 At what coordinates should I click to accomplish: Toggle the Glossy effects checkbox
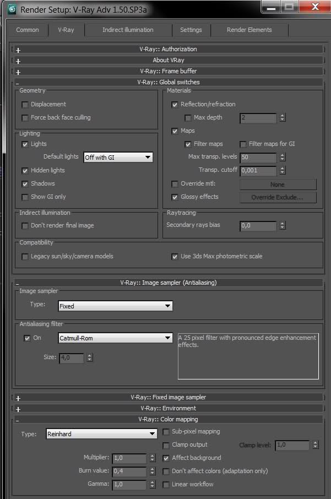175,197
